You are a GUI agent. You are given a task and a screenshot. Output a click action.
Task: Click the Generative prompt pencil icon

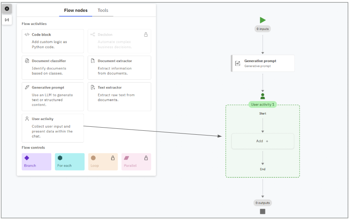[27, 88]
